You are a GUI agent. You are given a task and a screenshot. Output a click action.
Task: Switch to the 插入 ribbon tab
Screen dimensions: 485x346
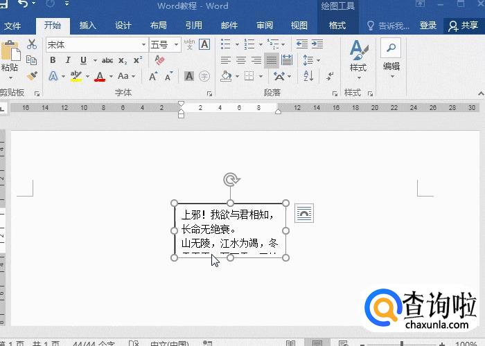88,26
